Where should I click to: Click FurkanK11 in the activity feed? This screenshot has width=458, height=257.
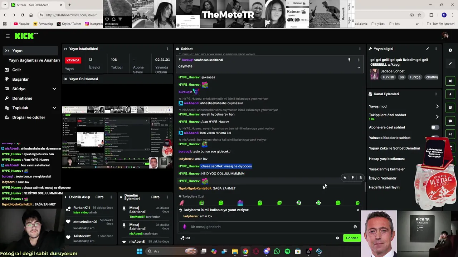click(82, 208)
